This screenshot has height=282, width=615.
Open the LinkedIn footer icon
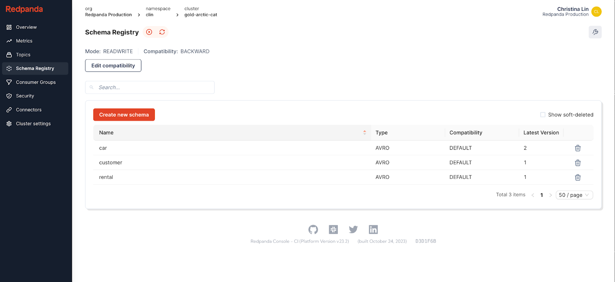[x=373, y=229]
